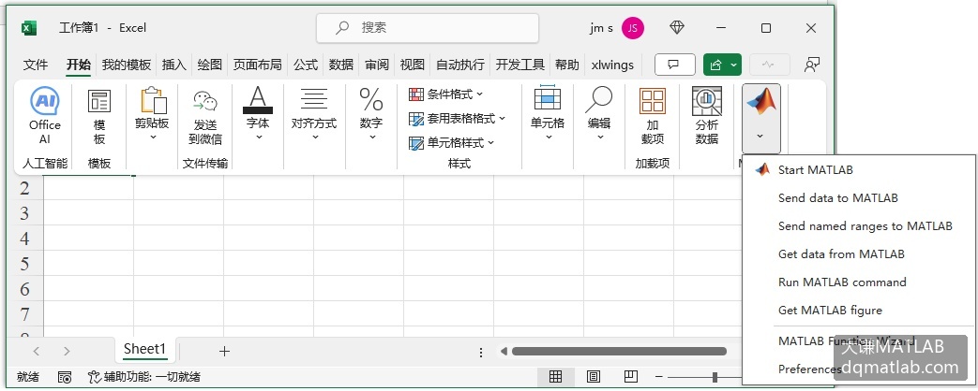Add a new sheet with plus button
Image resolution: width=978 pixels, height=391 pixels.
click(224, 351)
